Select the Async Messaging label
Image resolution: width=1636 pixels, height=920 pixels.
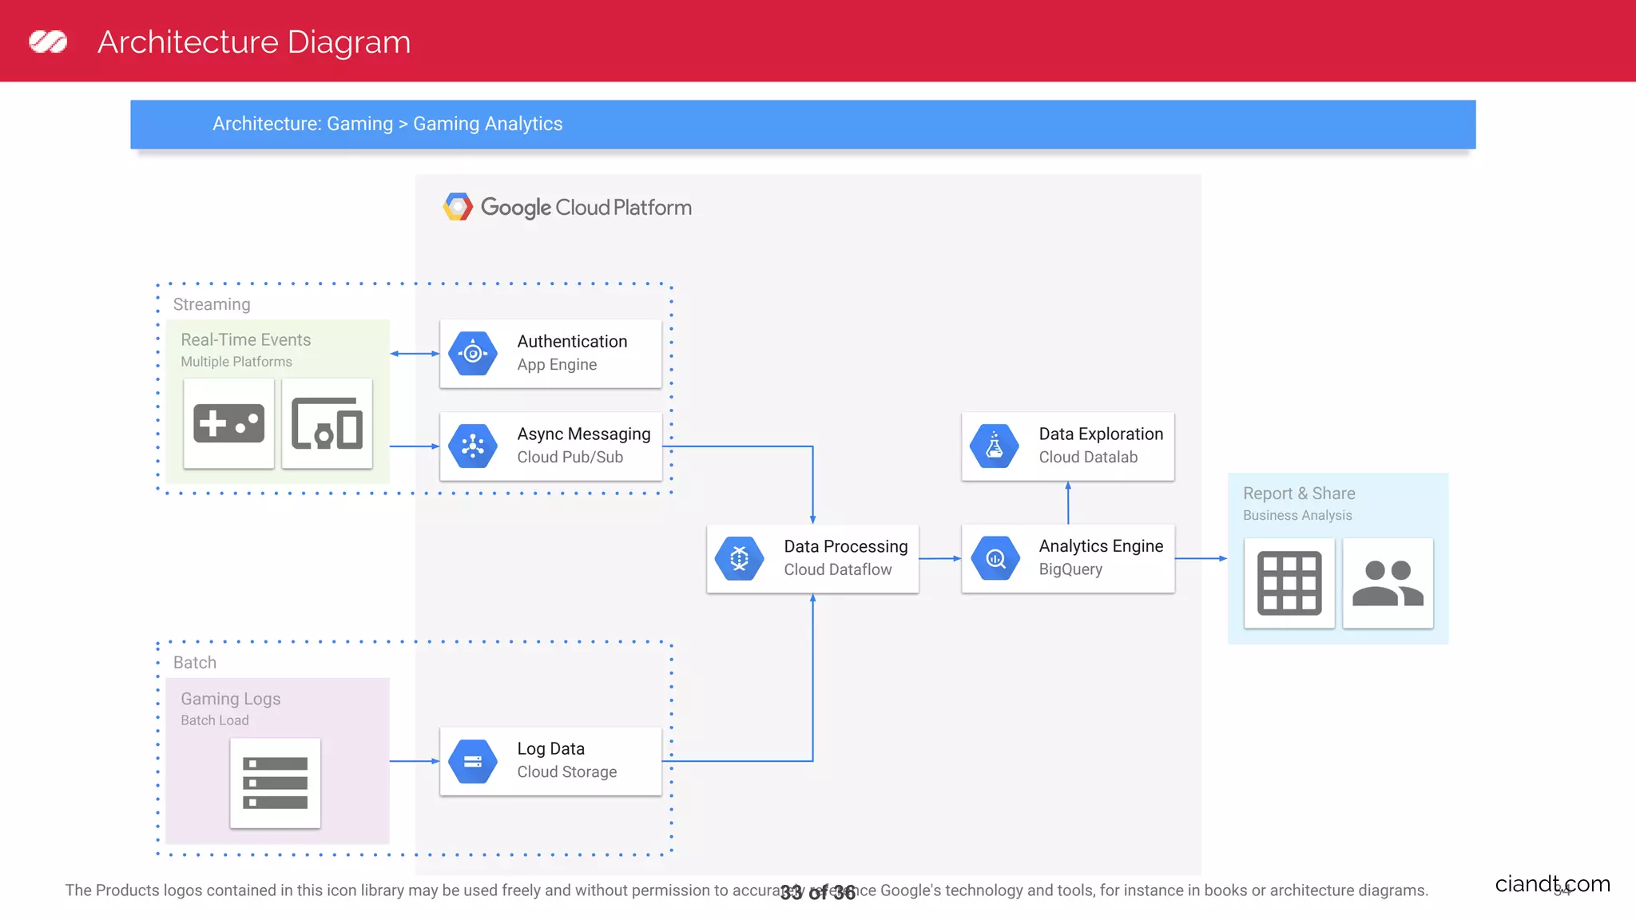coord(583,434)
